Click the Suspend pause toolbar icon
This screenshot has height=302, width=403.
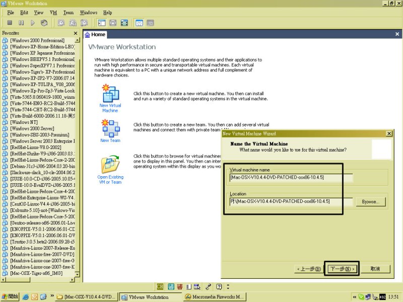click(x=21, y=23)
